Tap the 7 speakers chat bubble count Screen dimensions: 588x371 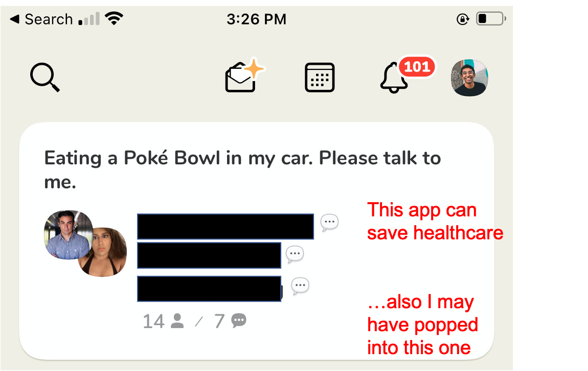tap(230, 321)
